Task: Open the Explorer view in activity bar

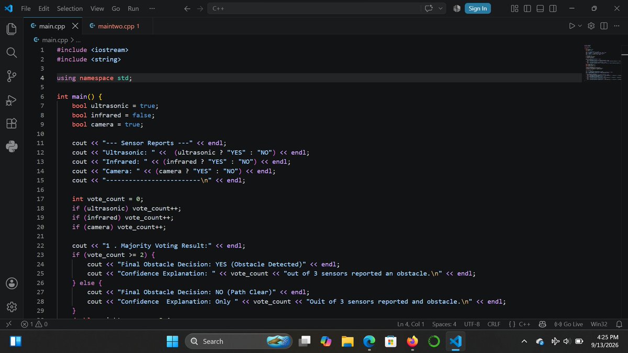Action: tap(12, 29)
